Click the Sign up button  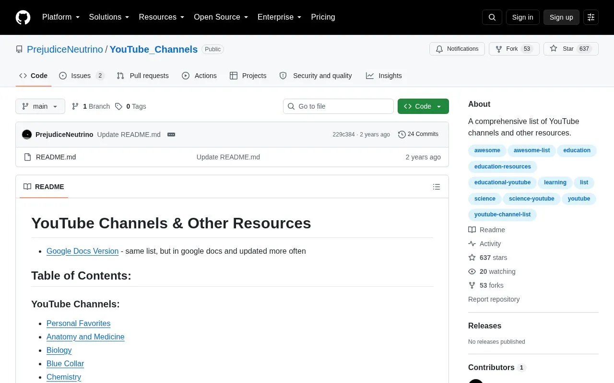click(x=561, y=17)
